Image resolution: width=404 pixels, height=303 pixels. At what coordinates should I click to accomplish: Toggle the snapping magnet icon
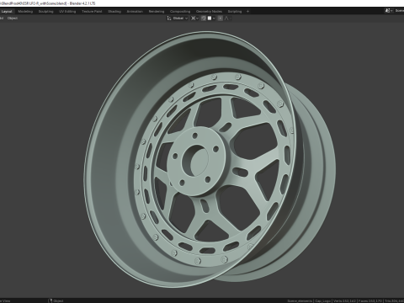(x=204, y=19)
